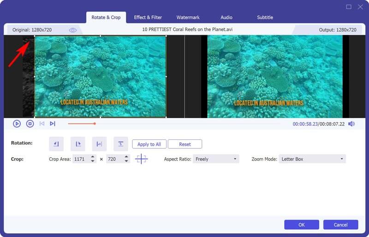
Task: Increase crop width value
Action: pyautogui.click(x=93, y=157)
